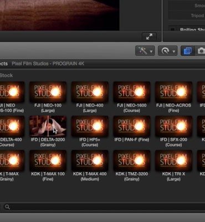Click the 'FJI | NEO-100' label text
Viewport: 205px width, 222px height.
(48, 105)
